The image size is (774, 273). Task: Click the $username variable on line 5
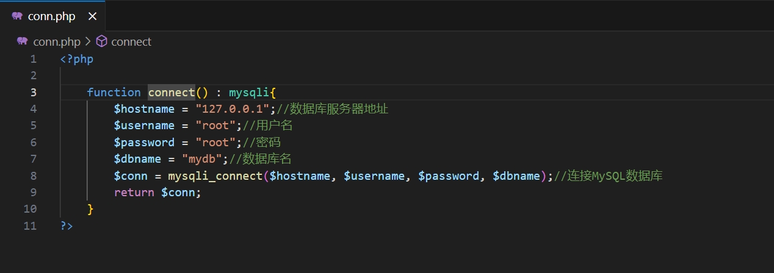(x=144, y=126)
